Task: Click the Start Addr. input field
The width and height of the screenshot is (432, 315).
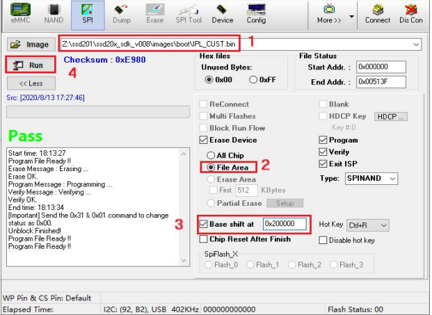Action: point(381,67)
